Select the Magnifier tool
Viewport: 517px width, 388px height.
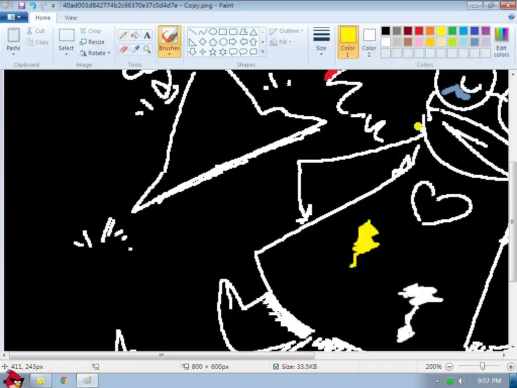(147, 50)
